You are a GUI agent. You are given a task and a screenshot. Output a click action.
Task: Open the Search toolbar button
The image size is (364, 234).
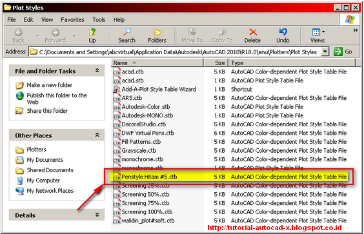pyautogui.click(x=126, y=35)
